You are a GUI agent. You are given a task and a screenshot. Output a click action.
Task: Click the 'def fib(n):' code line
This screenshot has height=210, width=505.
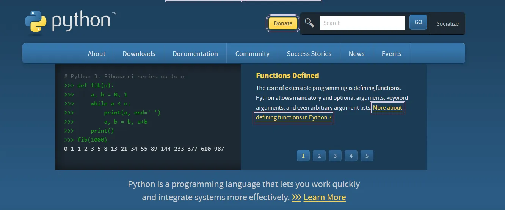(x=89, y=85)
